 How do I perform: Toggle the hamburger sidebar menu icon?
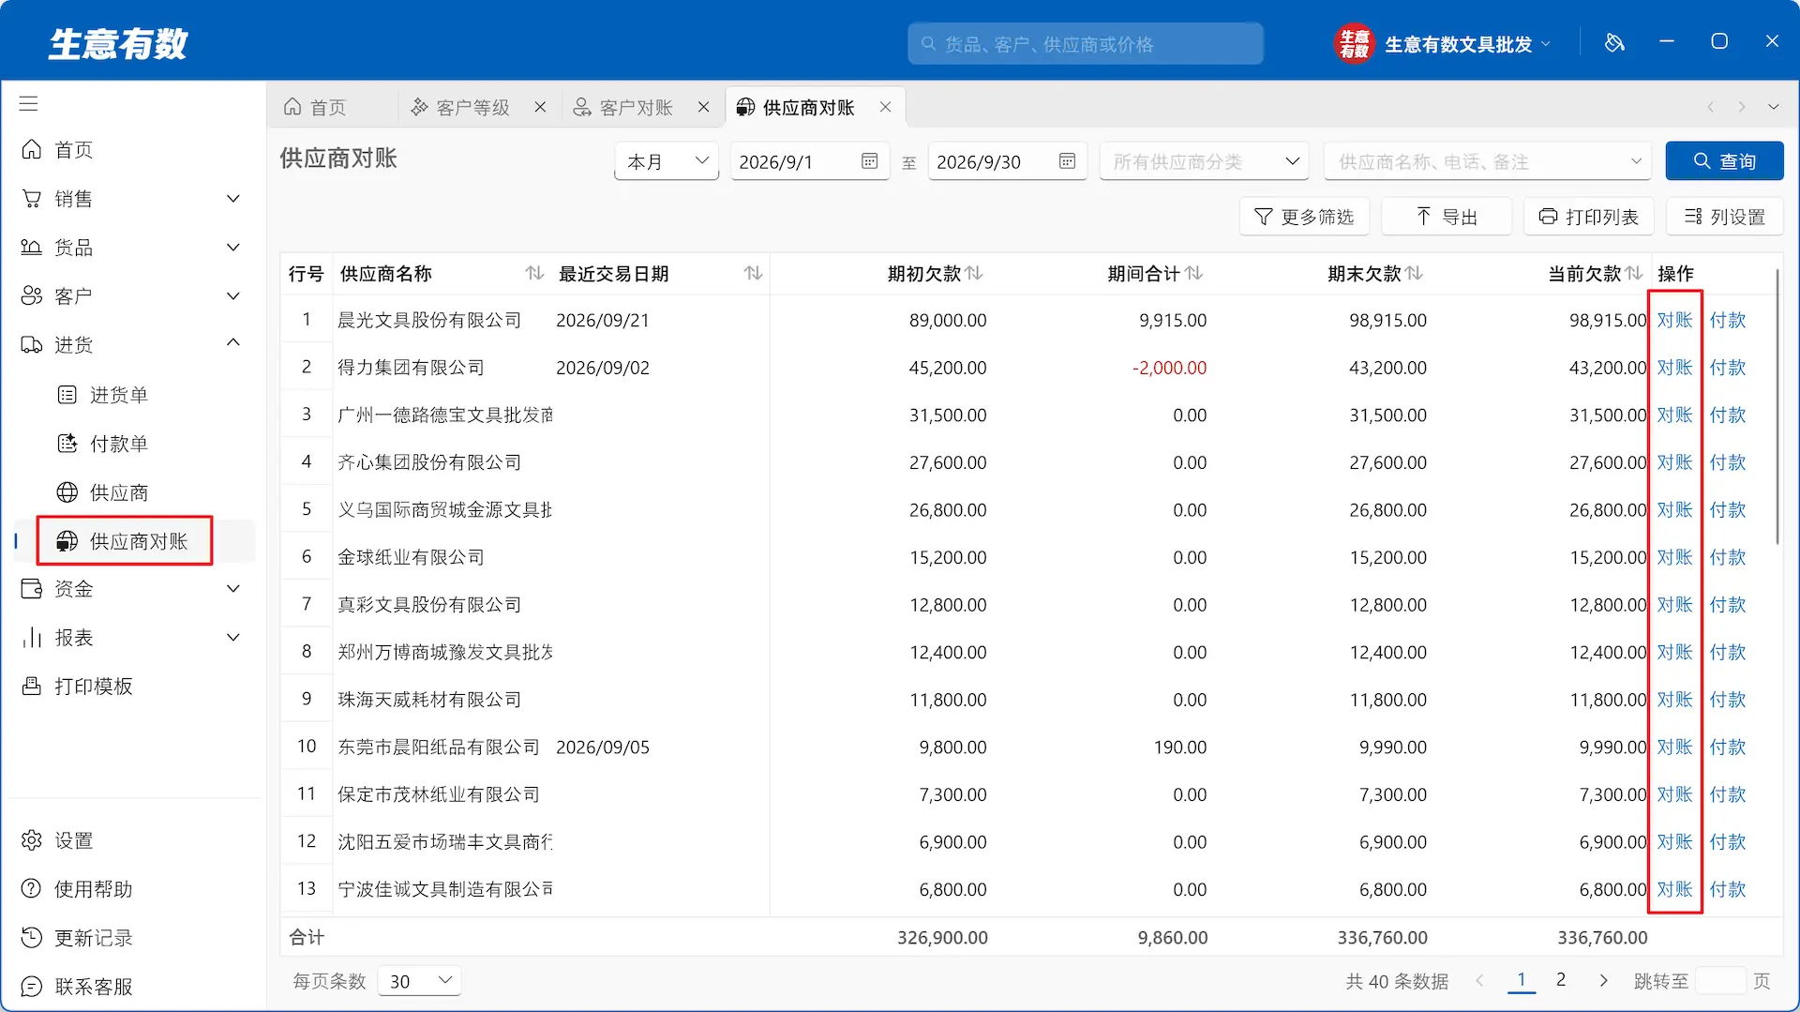point(29,104)
